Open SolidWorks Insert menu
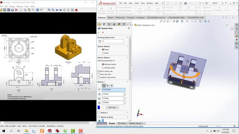Viewport: 239px width, 134px height. (x=136, y=3)
